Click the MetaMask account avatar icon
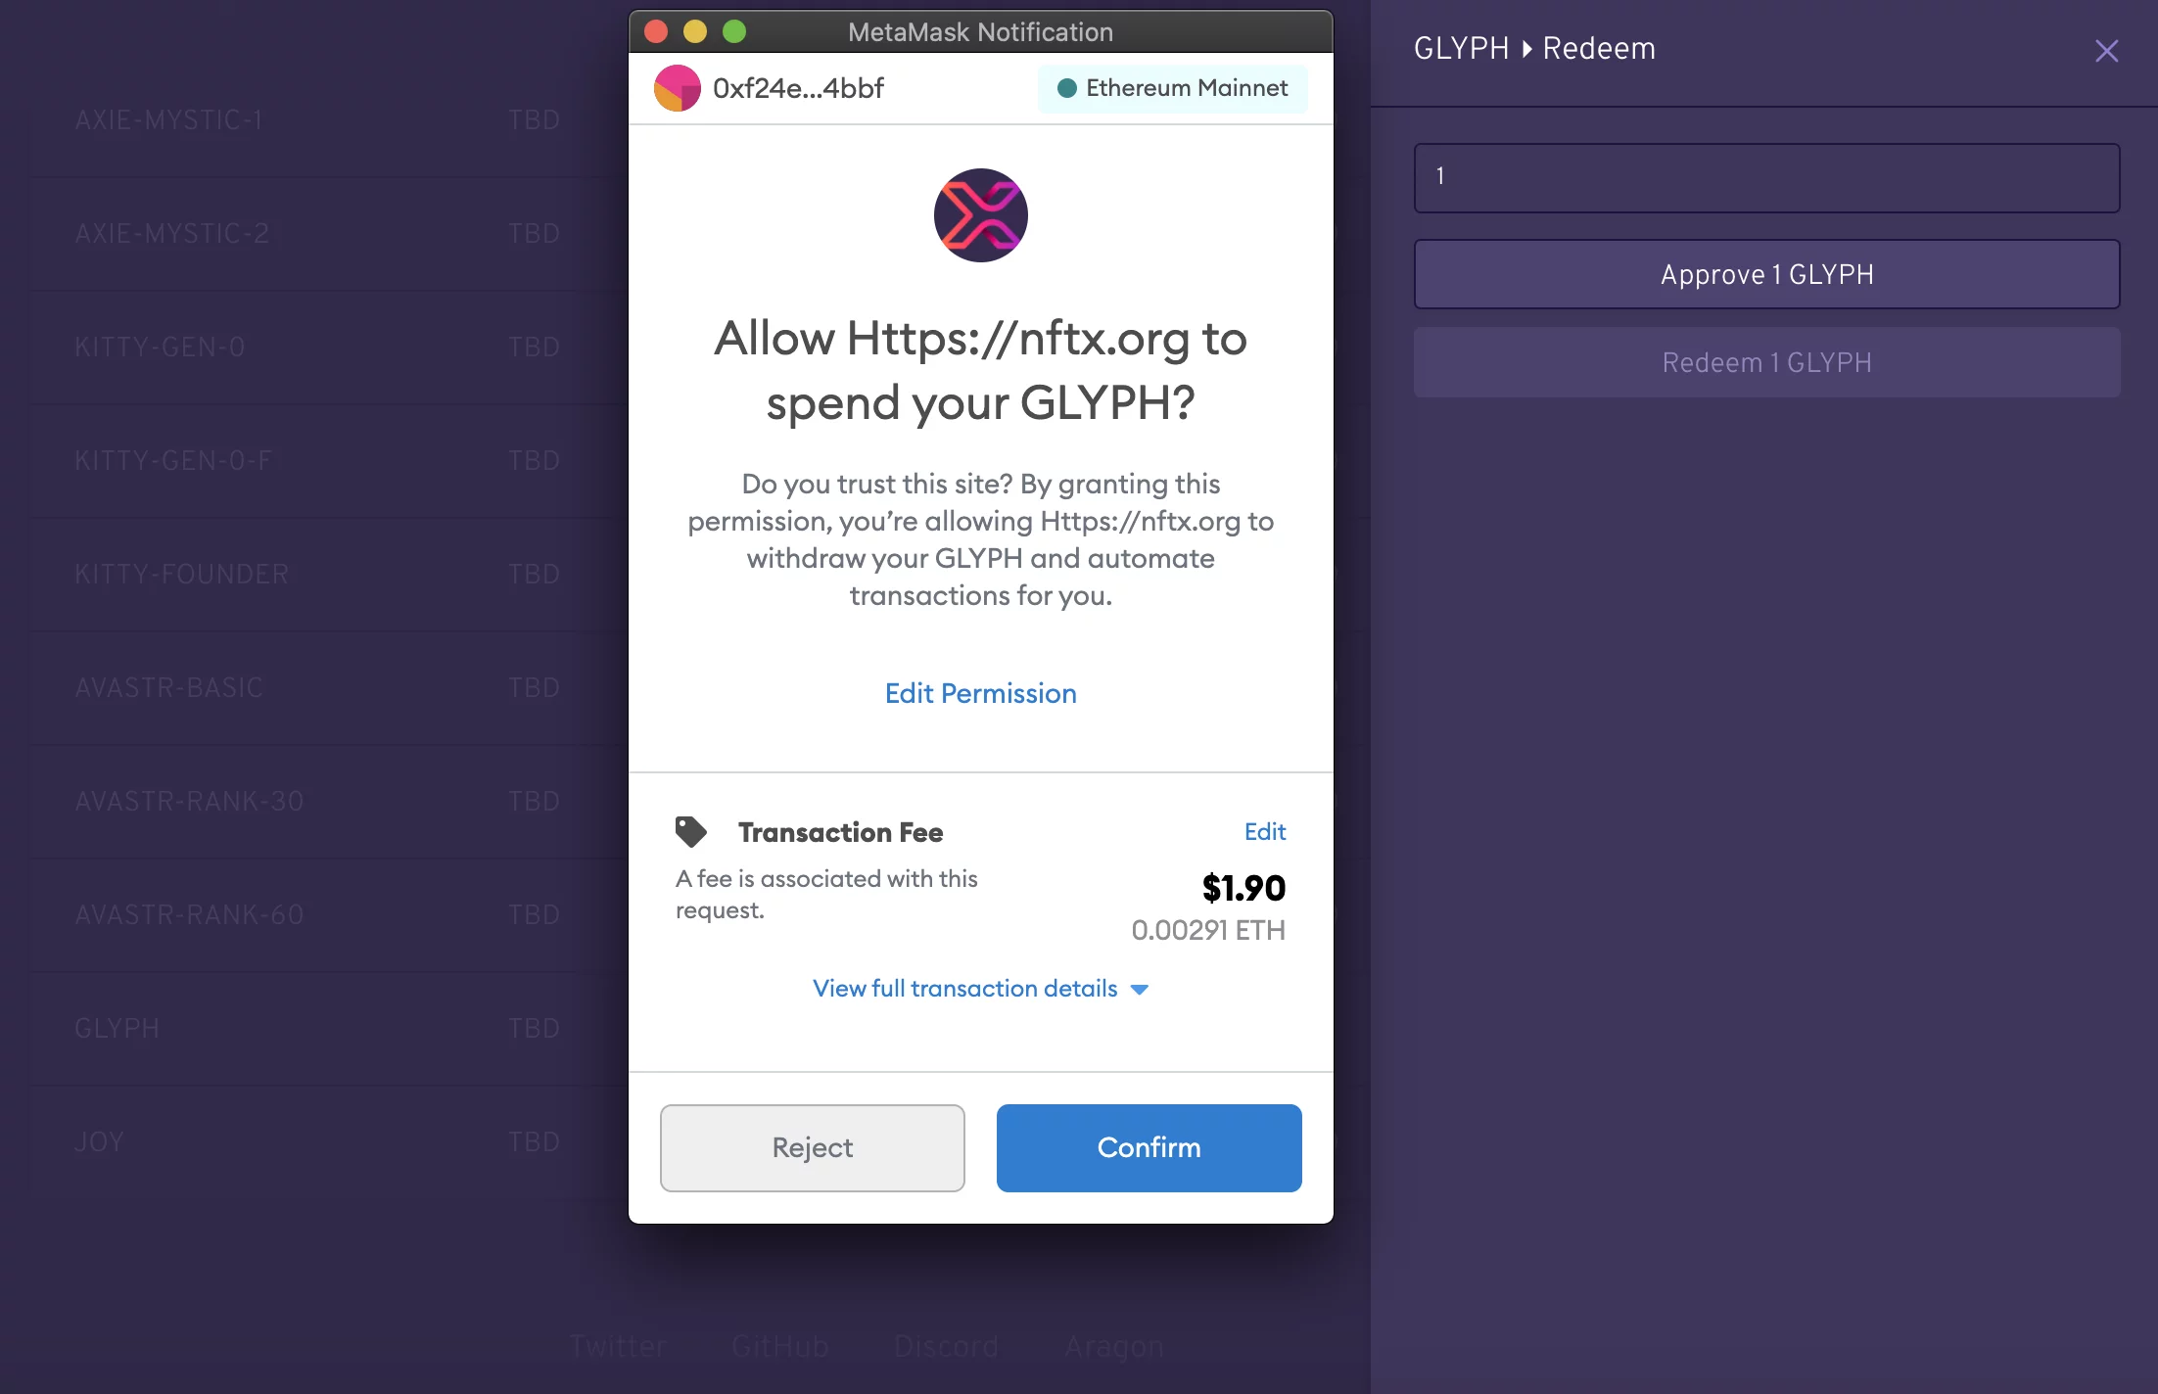 tap(677, 88)
